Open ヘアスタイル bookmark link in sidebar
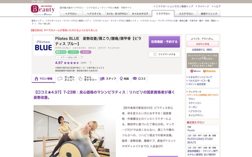The height and width of the screenshot is (157, 252). 195,111
